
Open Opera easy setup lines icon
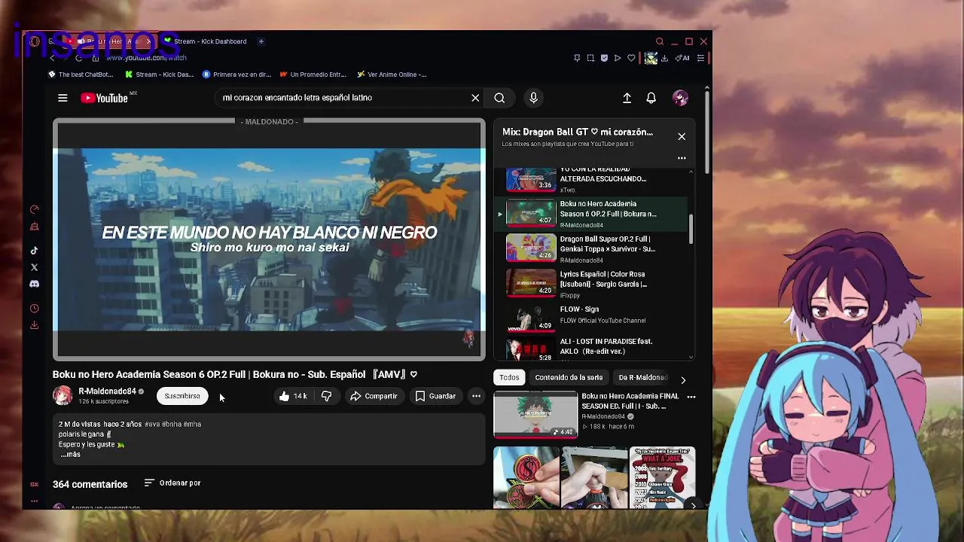[x=700, y=58]
